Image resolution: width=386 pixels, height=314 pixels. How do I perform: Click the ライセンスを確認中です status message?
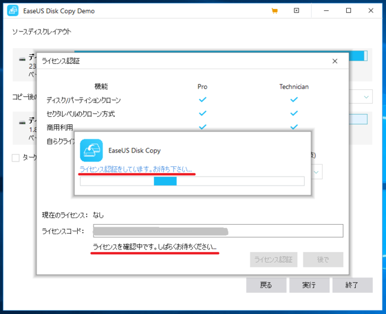pyautogui.click(x=154, y=246)
